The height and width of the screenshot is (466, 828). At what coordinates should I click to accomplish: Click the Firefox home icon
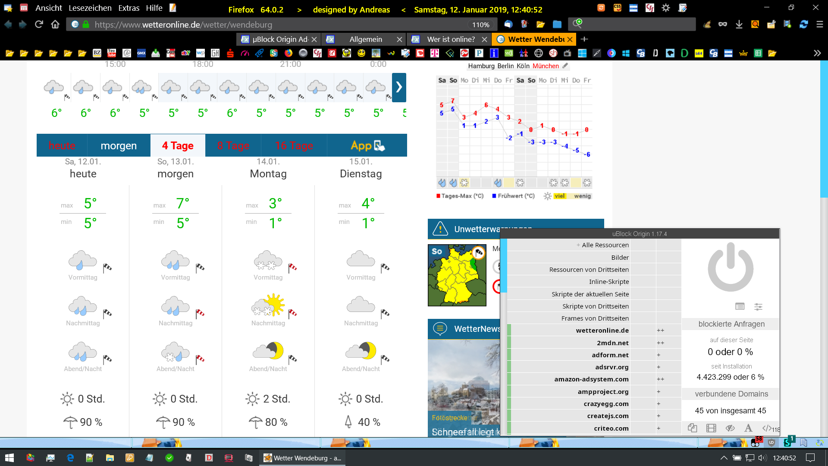coord(55,25)
